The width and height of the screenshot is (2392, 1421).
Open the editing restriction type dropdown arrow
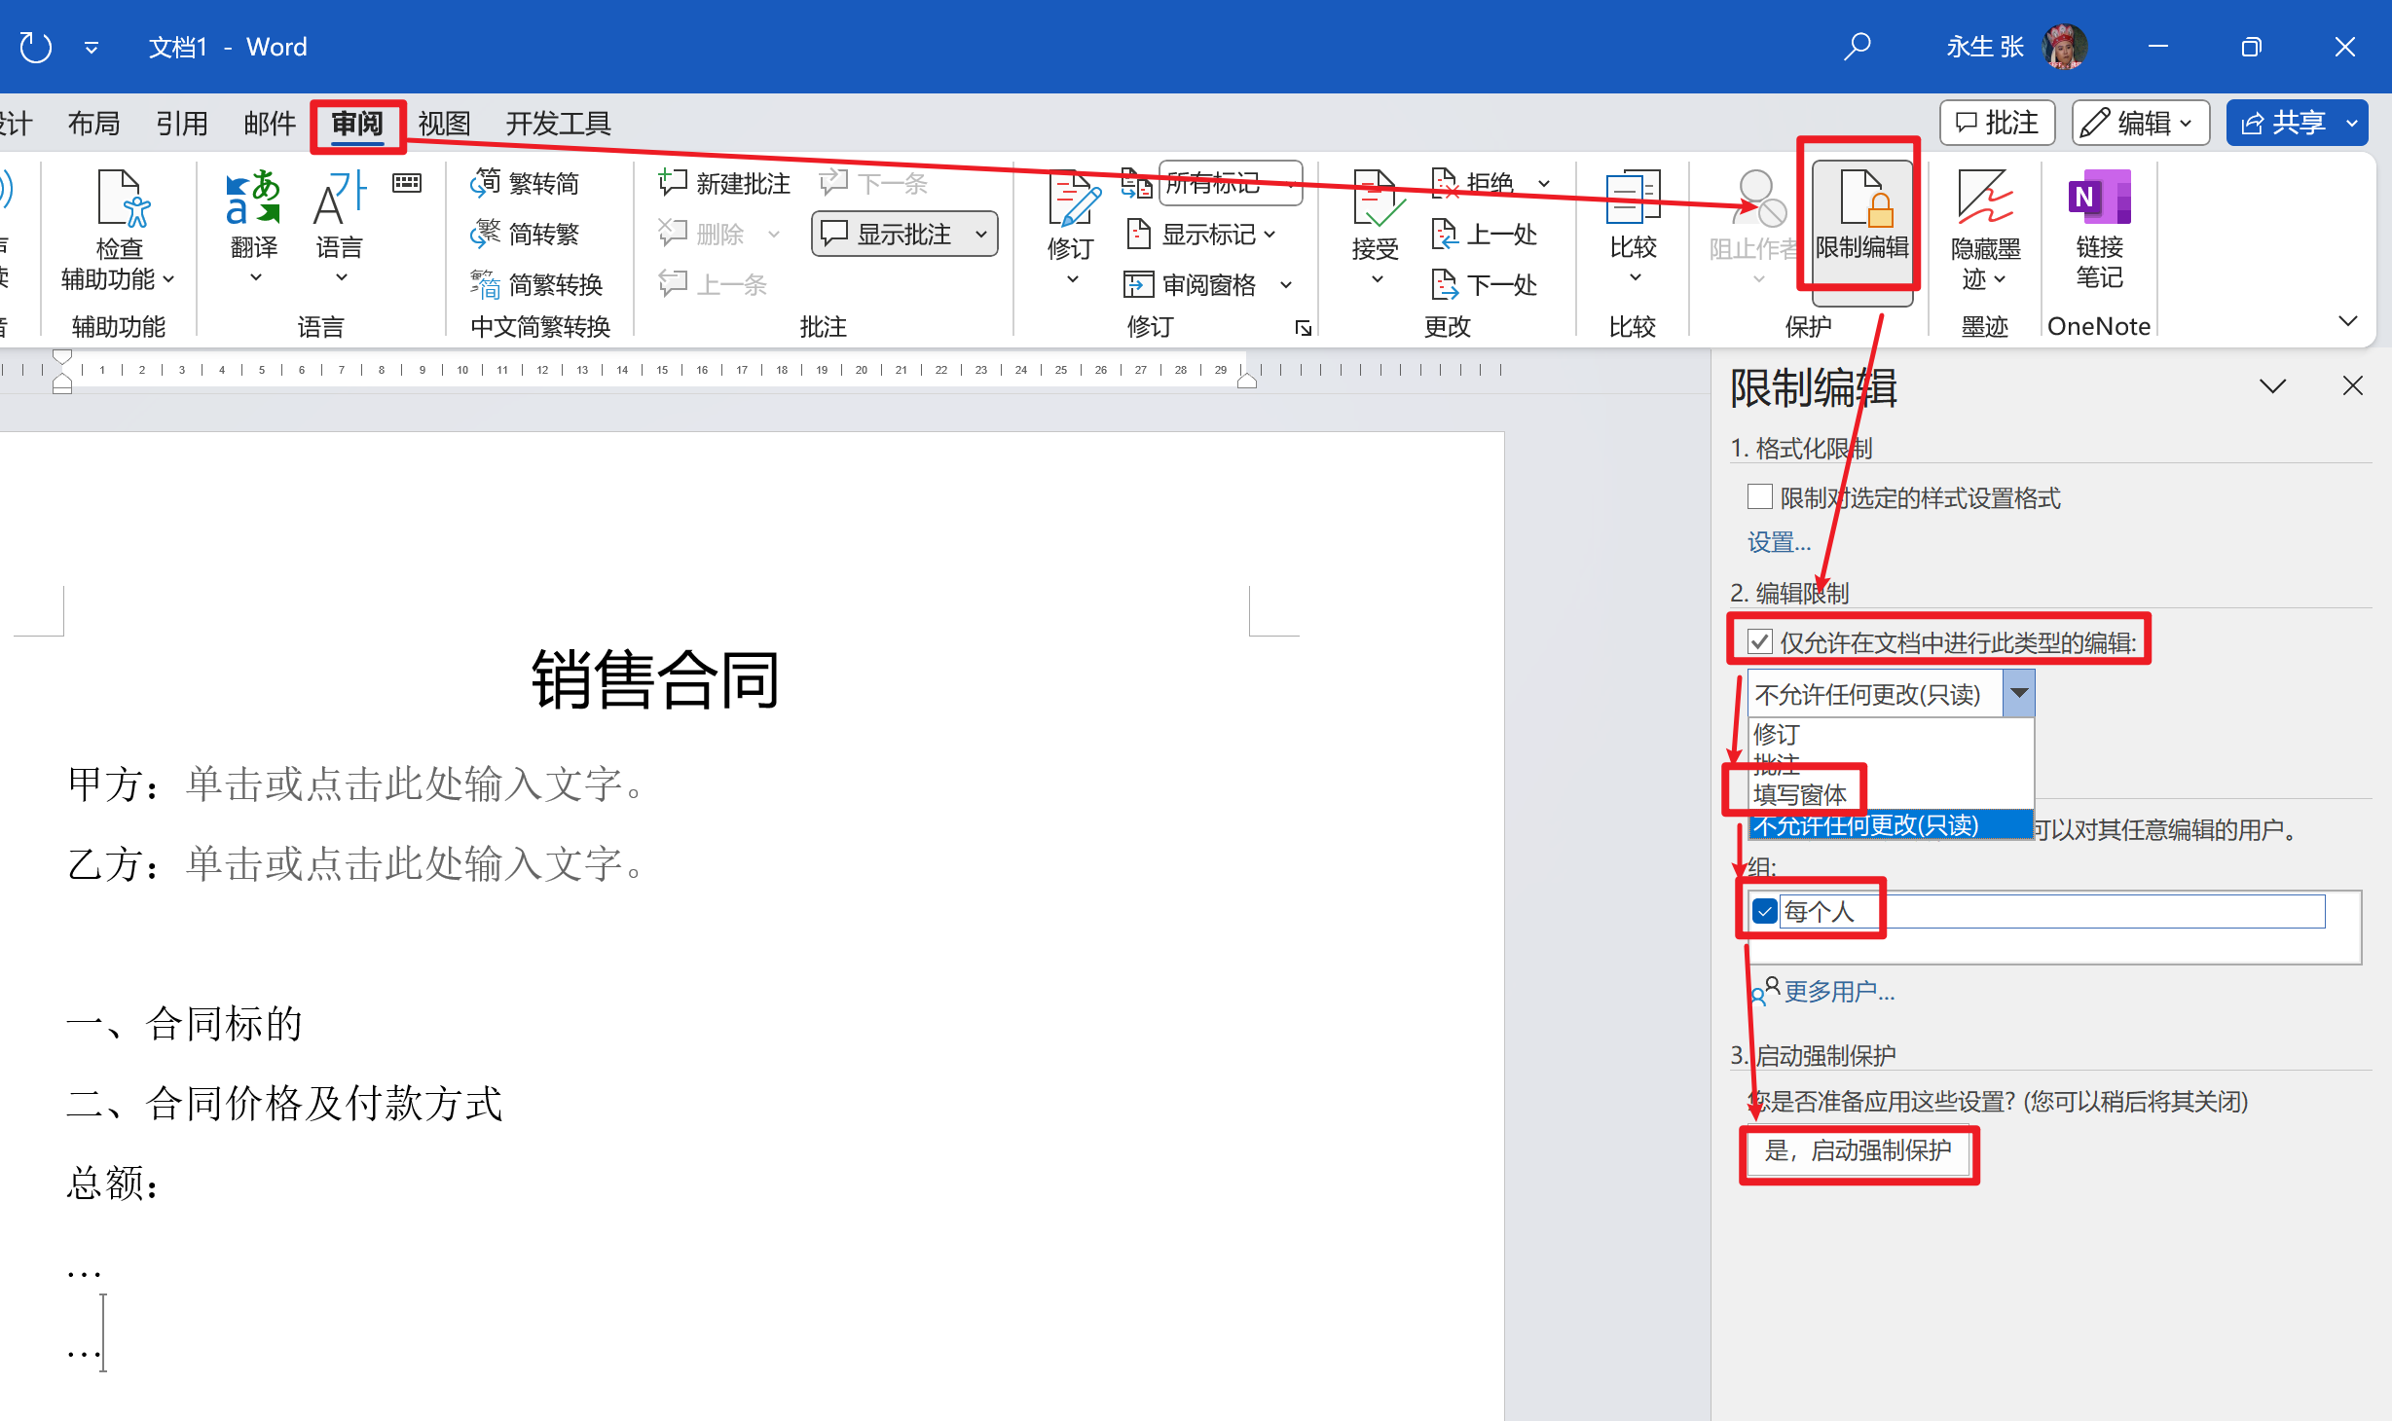[x=2018, y=694]
